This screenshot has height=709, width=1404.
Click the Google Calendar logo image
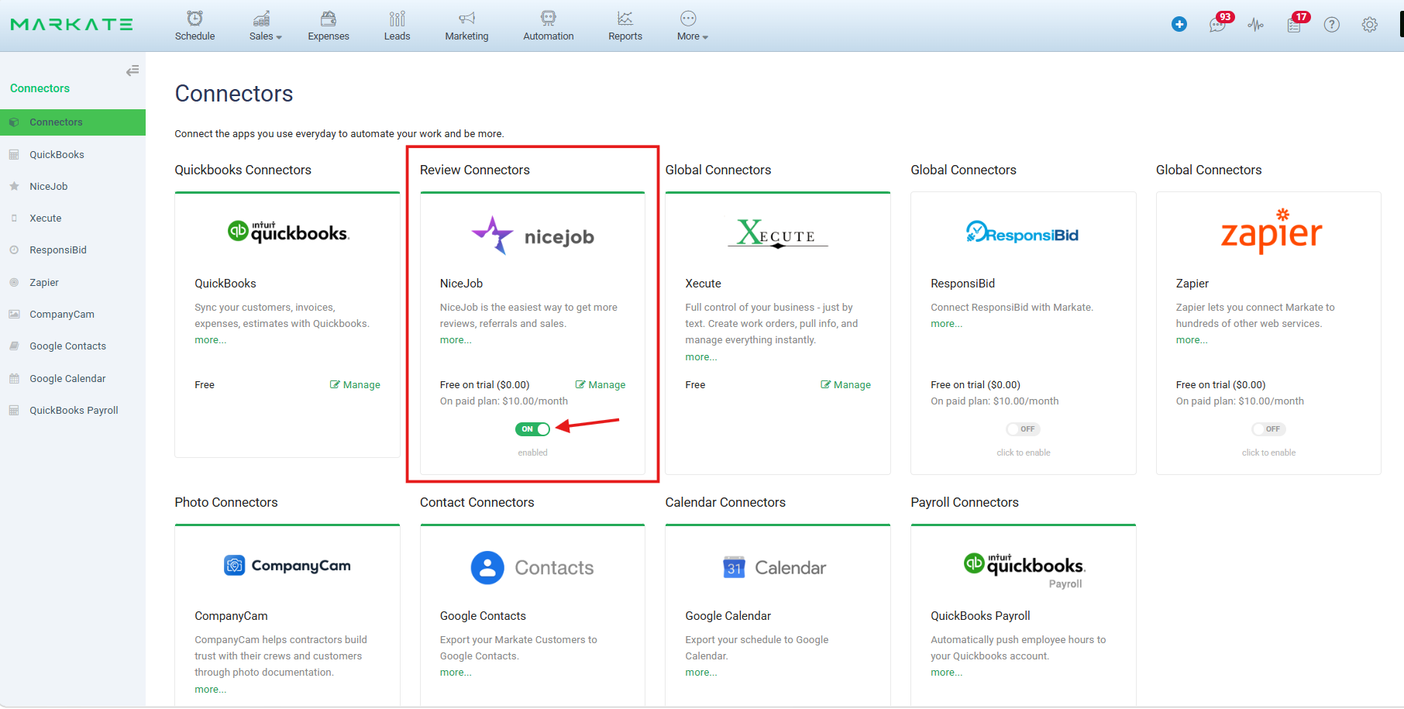tap(775, 567)
